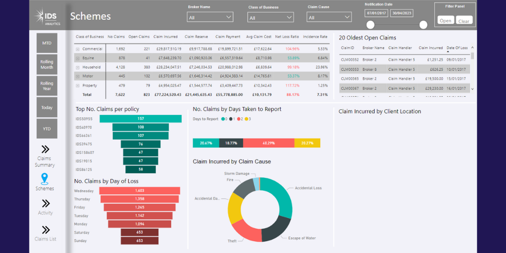This screenshot has width=506, height=253.
Task: Expand the Claim Cause dropdown
Action: click(329, 17)
